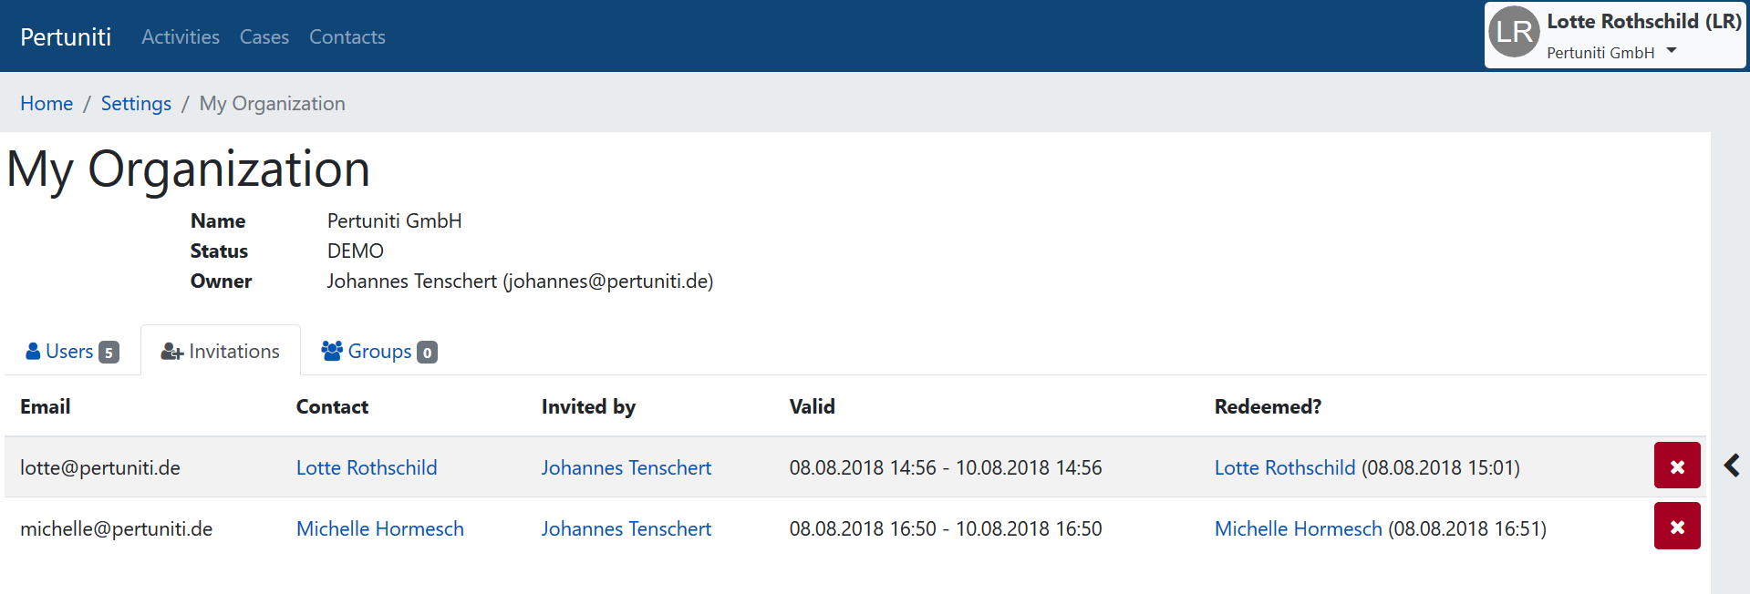Viewport: 1750px width, 594px height.
Task: Click the michelle@pertuniti.de email cell
Action: pyautogui.click(x=117, y=528)
